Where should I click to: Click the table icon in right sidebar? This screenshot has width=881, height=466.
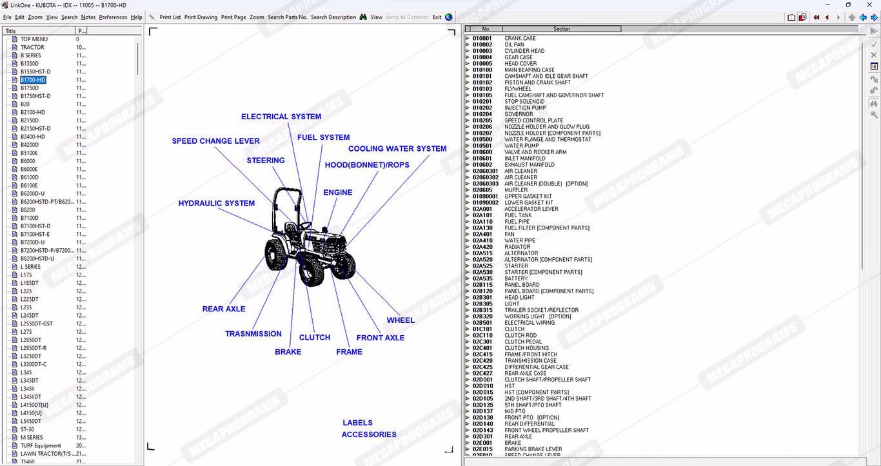[874, 66]
